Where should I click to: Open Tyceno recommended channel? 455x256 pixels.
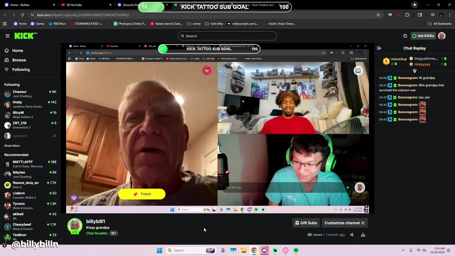pyautogui.click(x=30, y=206)
